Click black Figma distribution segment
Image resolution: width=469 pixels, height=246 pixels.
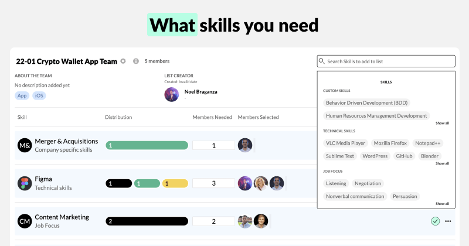[x=119, y=183]
